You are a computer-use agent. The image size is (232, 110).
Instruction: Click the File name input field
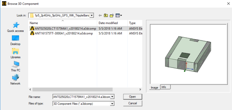81,97
